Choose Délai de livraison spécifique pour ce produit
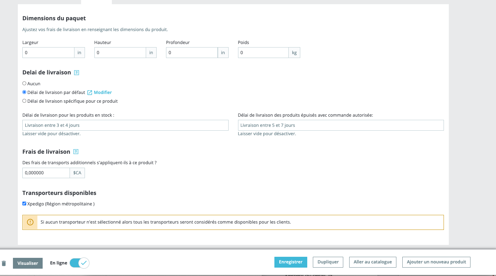This screenshot has width=496, height=276. 24,101
